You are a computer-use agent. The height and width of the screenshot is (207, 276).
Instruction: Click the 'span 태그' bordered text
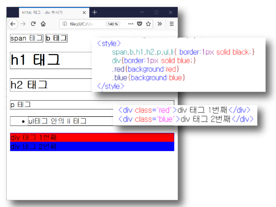coord(27,38)
